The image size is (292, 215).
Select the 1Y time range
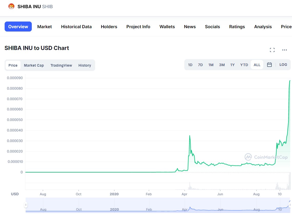232,65
